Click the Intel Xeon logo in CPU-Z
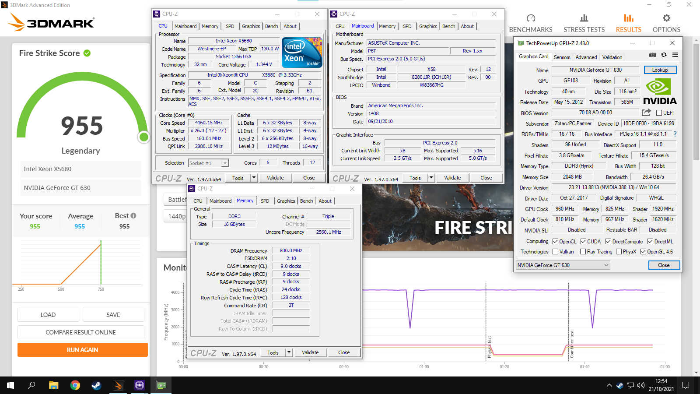700x394 pixels. (301, 53)
